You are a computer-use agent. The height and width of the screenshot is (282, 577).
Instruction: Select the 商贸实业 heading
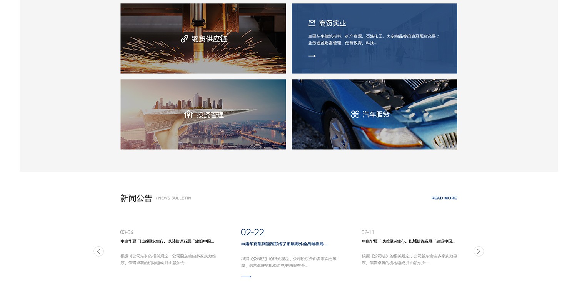[332, 23]
